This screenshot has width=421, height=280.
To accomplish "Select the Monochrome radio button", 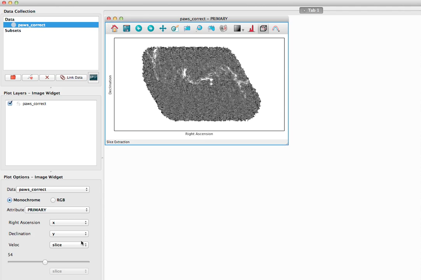I will point(10,200).
